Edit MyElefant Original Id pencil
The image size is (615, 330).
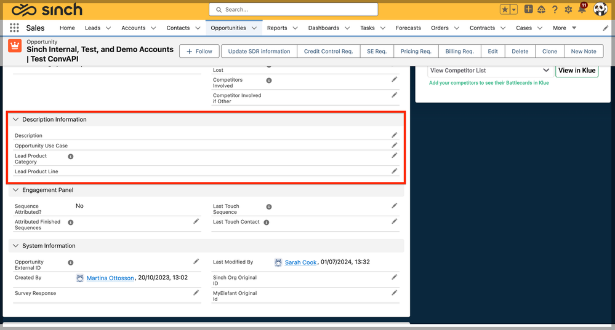394,293
